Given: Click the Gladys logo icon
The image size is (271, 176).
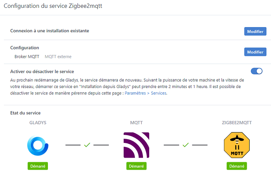Looking at the screenshot, I should [x=38, y=145].
